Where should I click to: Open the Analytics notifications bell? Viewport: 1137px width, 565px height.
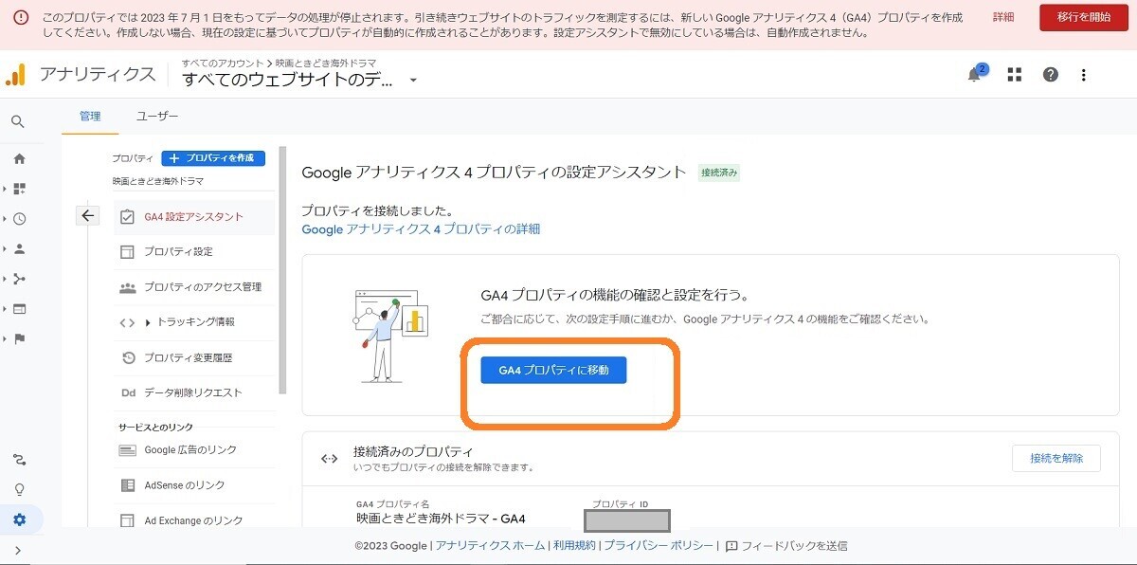pyautogui.click(x=974, y=74)
